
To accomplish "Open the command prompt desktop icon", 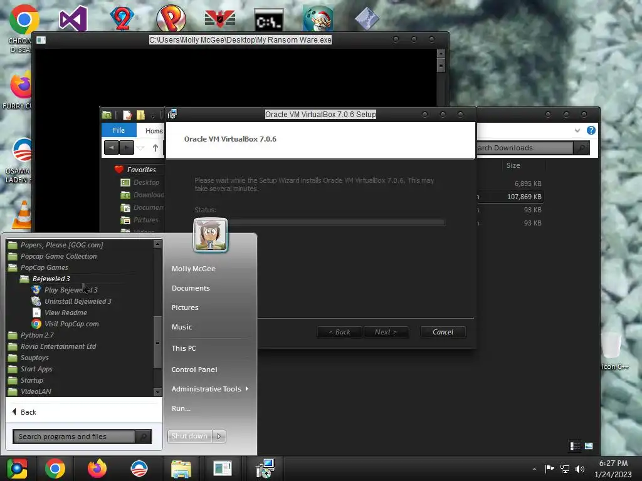I will pos(268,20).
